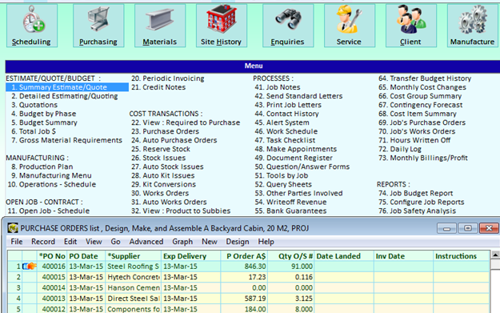Open the Scheduling module icon

pyautogui.click(x=32, y=26)
